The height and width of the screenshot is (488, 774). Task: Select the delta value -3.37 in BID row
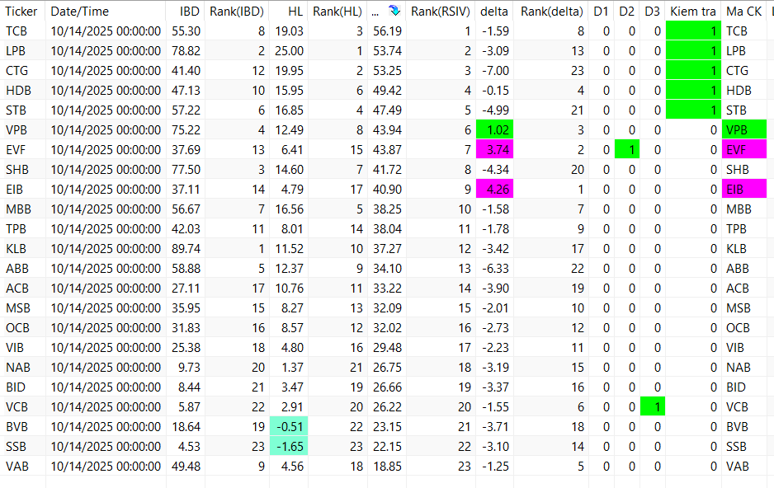(x=494, y=387)
